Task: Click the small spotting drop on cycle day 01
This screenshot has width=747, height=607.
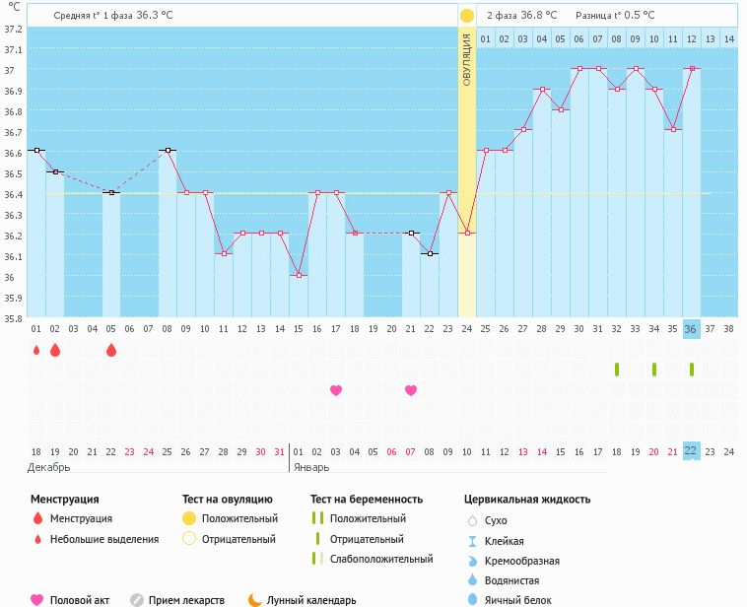Action: click(x=36, y=351)
